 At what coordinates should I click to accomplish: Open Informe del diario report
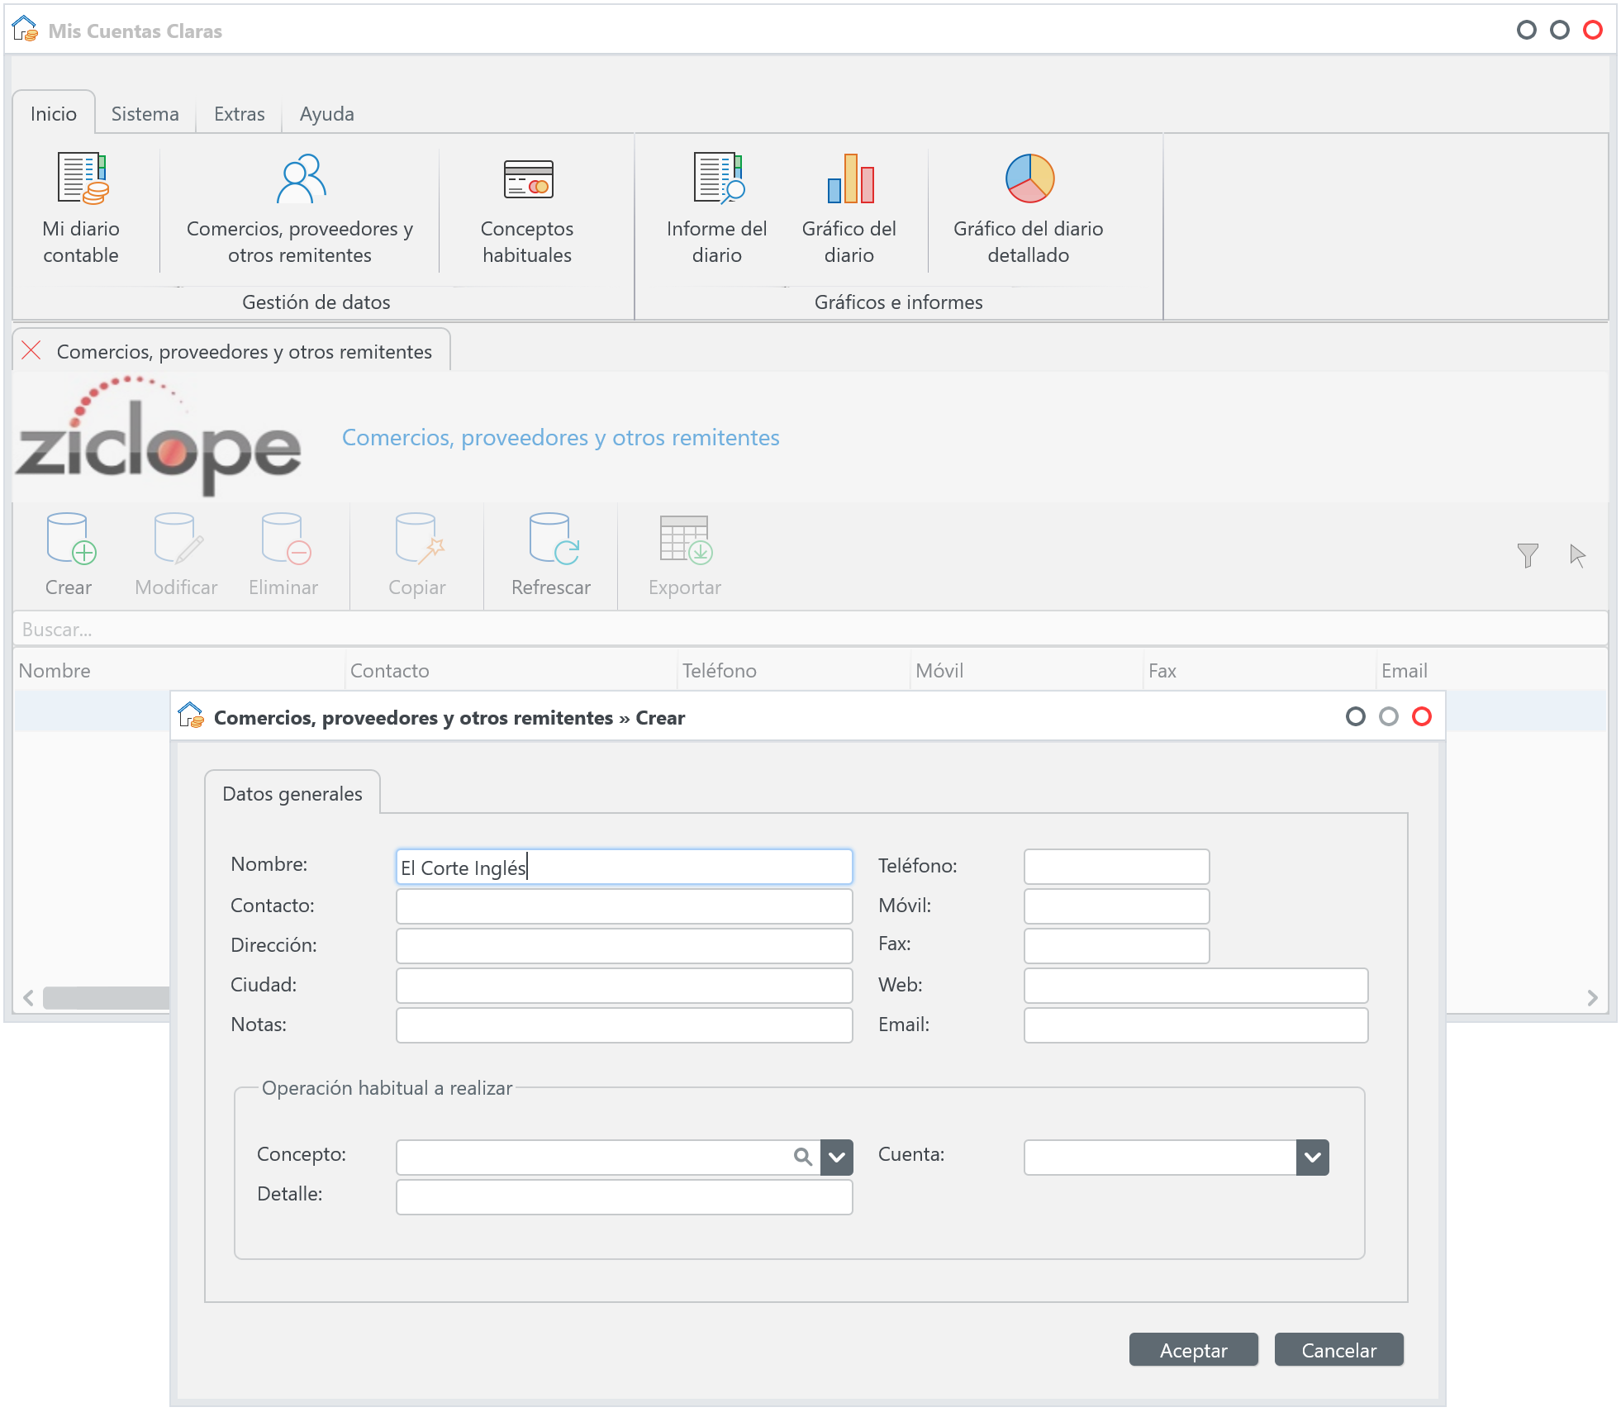pyautogui.click(x=717, y=178)
